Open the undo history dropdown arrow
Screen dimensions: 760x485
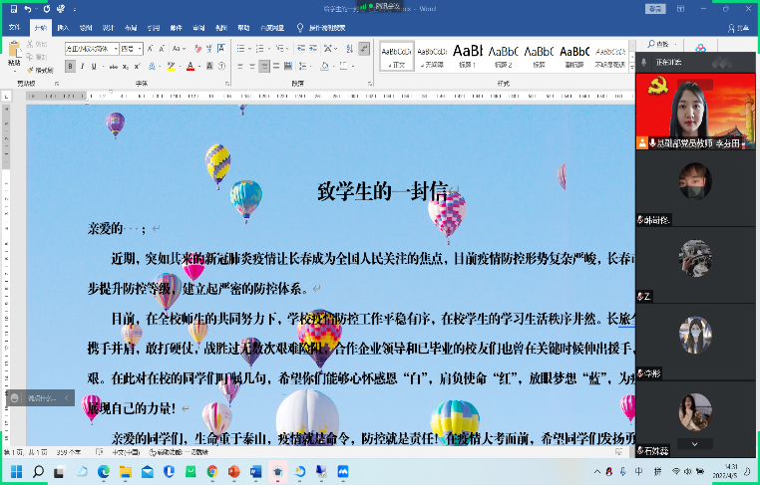pos(36,9)
